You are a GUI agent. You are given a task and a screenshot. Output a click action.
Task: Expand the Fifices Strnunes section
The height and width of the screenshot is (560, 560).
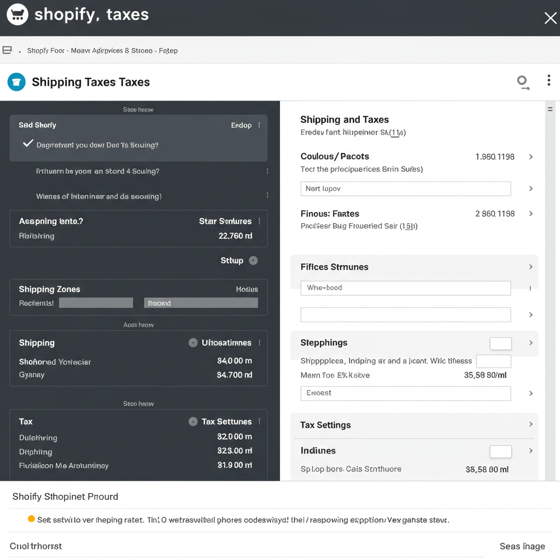click(x=531, y=267)
